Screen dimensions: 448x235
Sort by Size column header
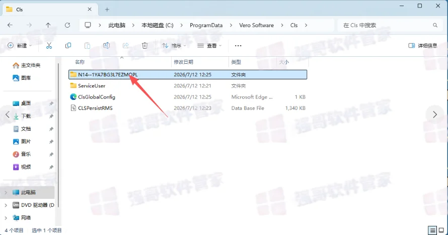tap(284, 62)
